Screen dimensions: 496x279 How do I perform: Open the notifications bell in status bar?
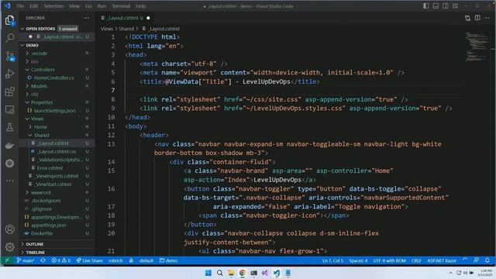[x=487, y=260]
